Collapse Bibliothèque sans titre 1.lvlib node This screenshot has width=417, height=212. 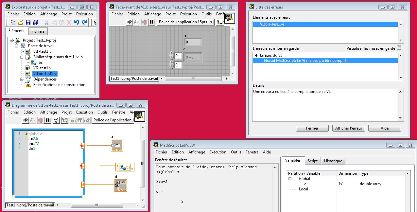[x=22, y=57]
